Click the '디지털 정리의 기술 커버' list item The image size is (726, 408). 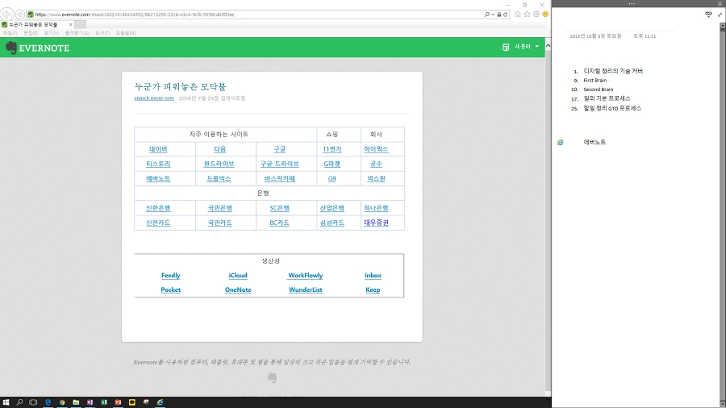pyautogui.click(x=613, y=71)
